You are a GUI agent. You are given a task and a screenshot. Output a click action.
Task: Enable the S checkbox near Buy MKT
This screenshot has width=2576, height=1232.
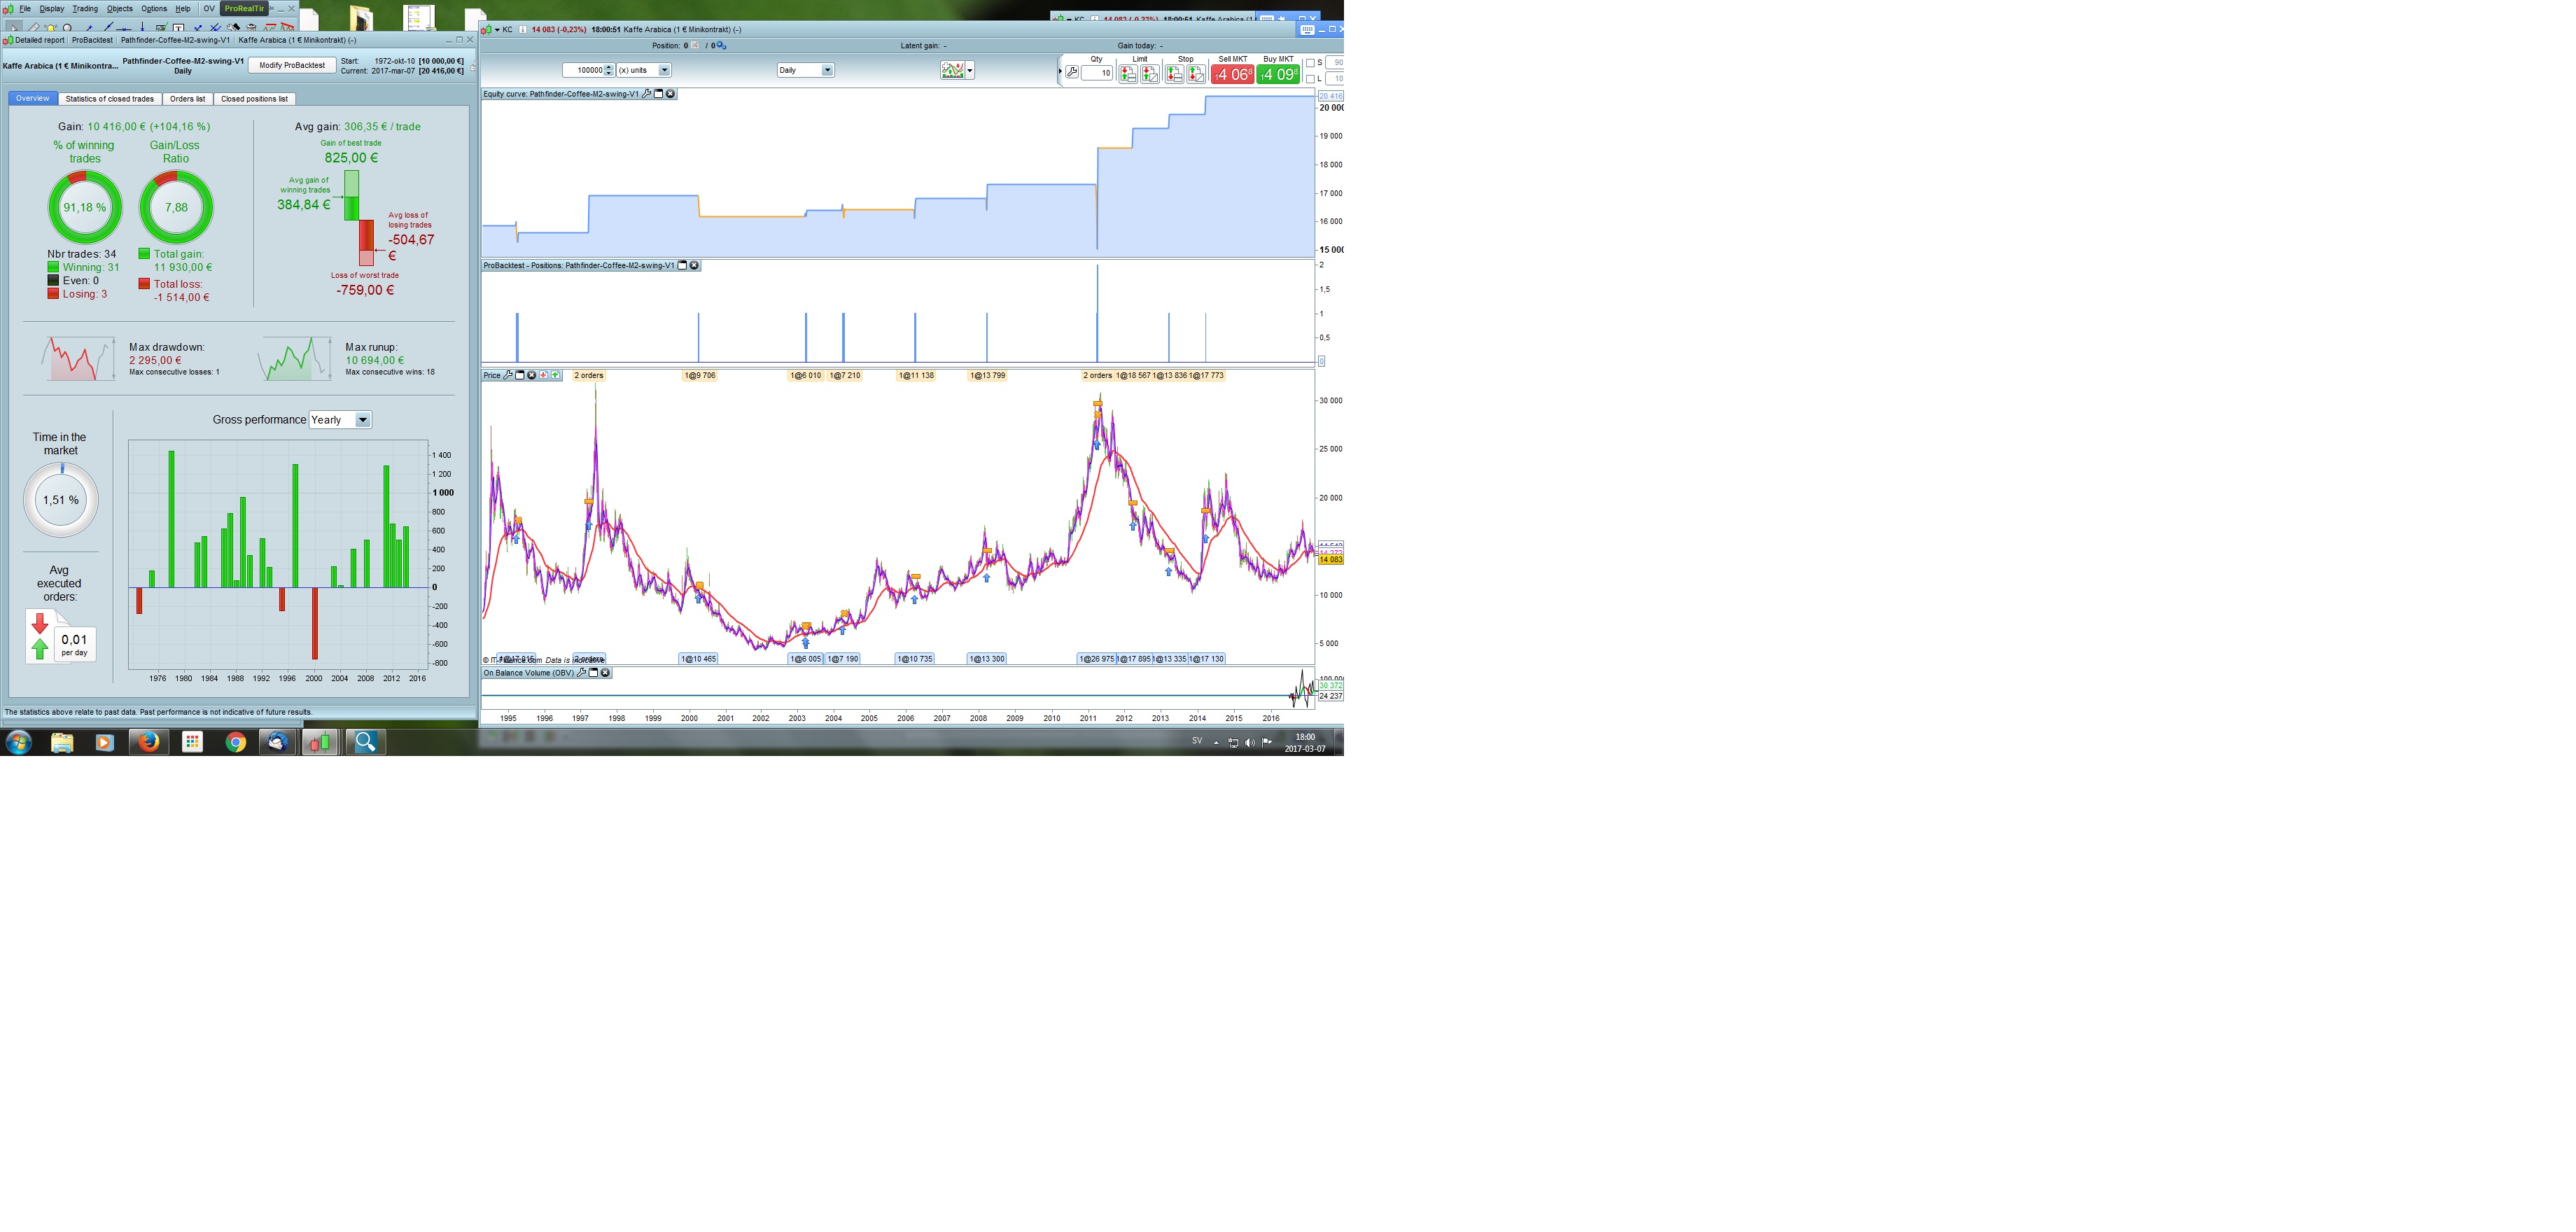click(x=1311, y=63)
